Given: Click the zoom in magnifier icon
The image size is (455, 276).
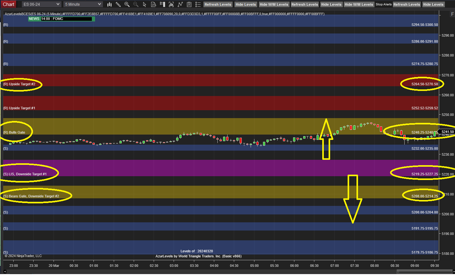Looking at the screenshot, I should [127, 5].
